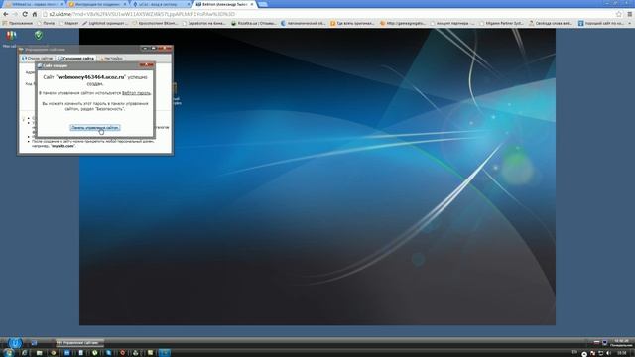Open the Windows Start orb
Image resolution: width=635 pixels, height=357 pixels.
9,353
